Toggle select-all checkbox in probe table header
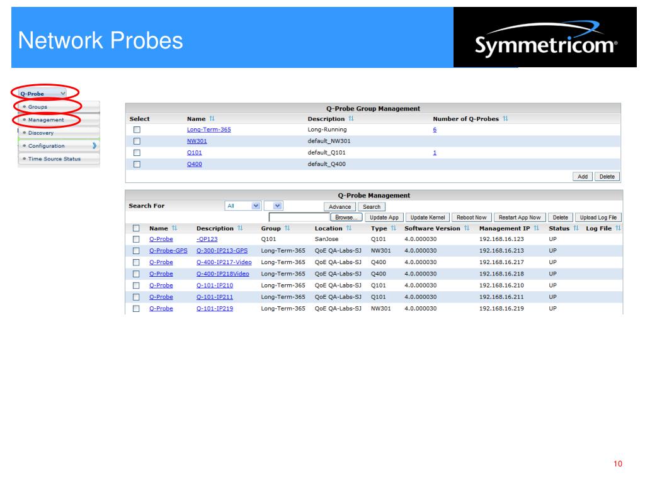This screenshot has height=483, width=645. pos(136,228)
